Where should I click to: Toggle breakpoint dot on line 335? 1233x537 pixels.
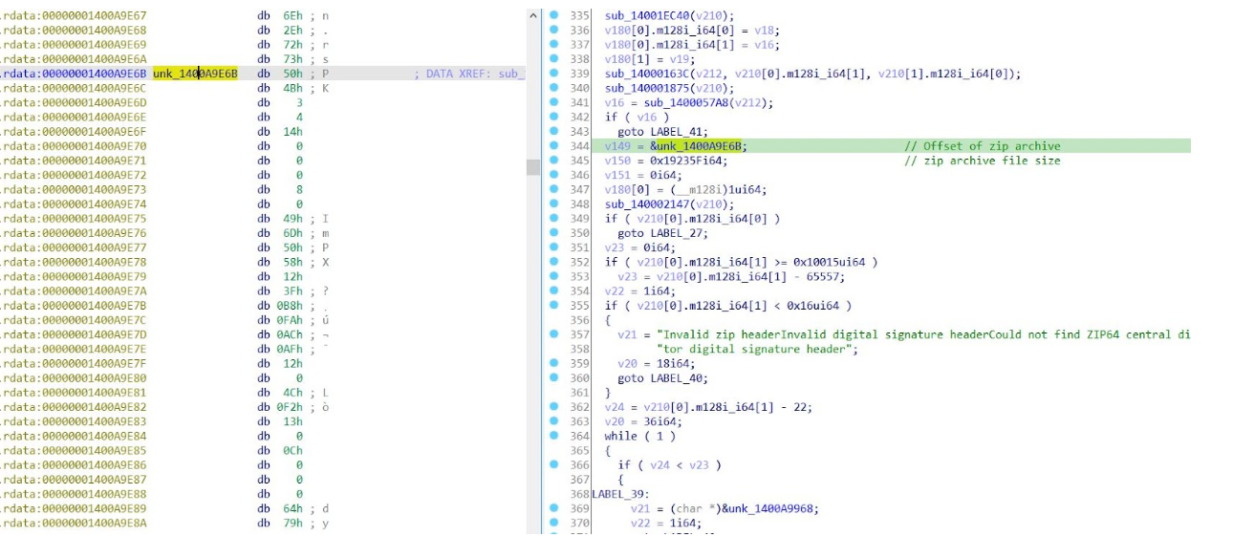(554, 15)
